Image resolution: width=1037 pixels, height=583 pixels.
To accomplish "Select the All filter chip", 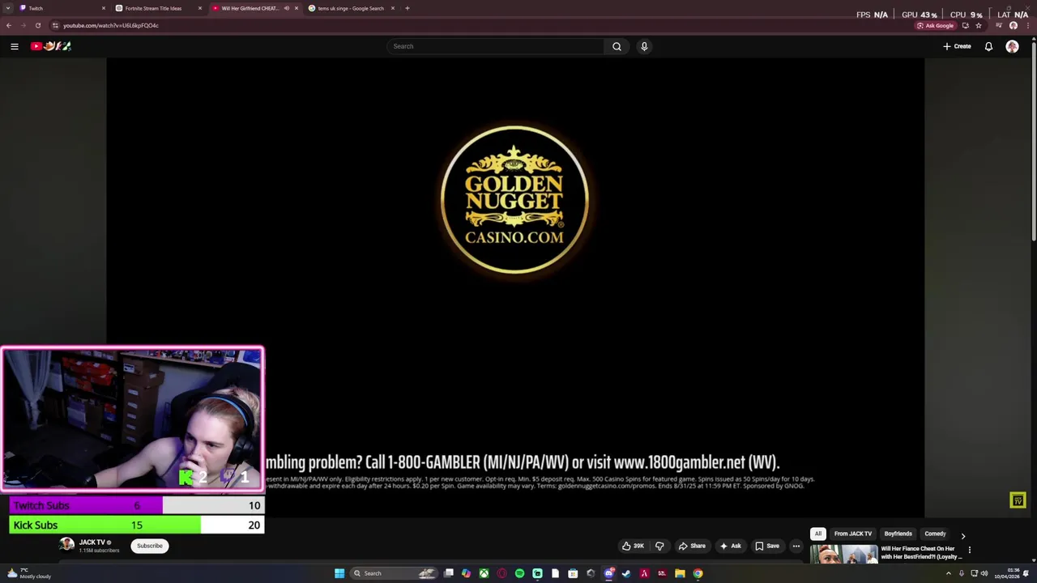I will pyautogui.click(x=818, y=534).
